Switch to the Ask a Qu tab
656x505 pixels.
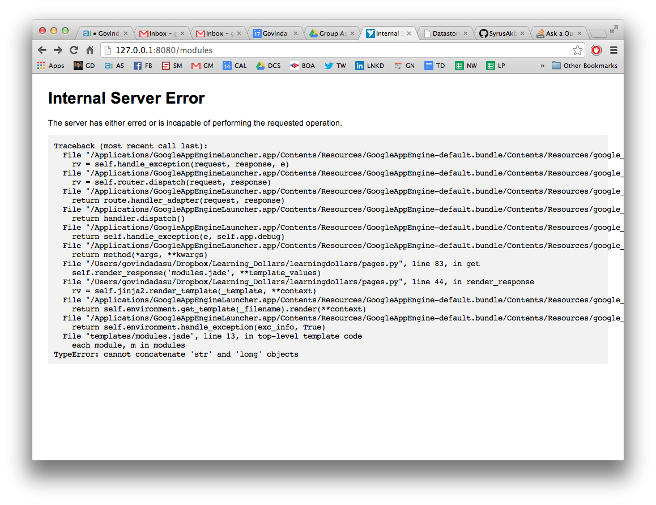click(559, 33)
